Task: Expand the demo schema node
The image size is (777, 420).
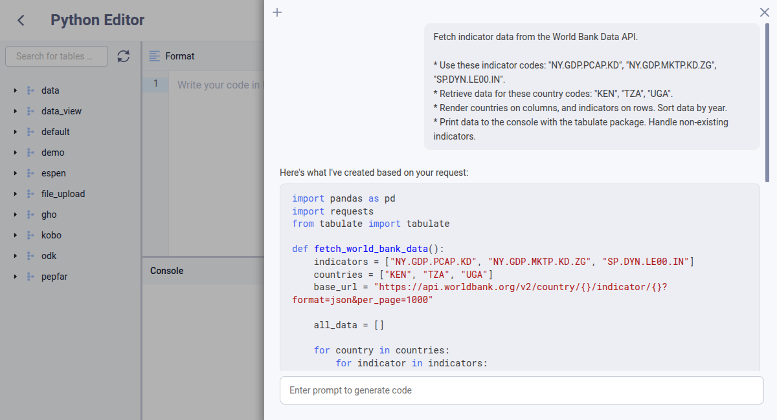Action: click(15, 152)
